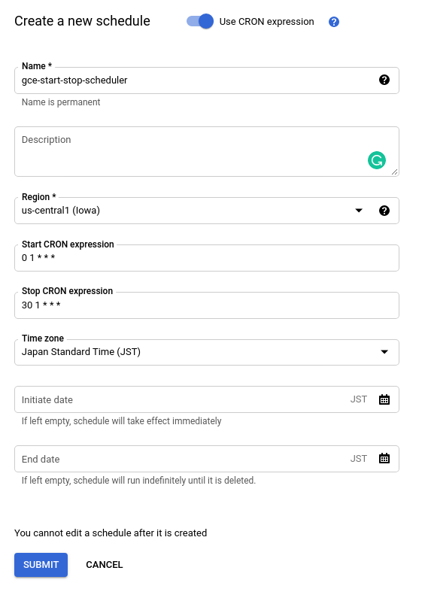
Task: Open the us-central1 (Iowa) region selector
Action: click(207, 211)
